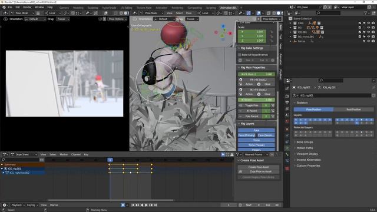Uncheck exclude checkbox for BG_move.001 collection
This screenshot has width=377, height=212.
(360, 37)
